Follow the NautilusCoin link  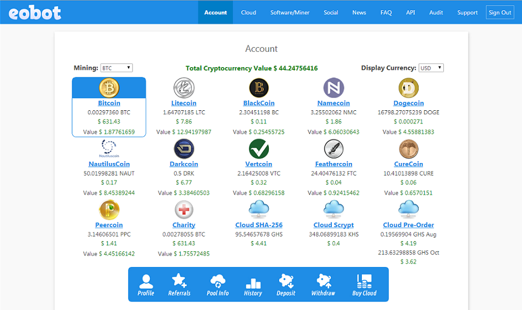pos(109,164)
